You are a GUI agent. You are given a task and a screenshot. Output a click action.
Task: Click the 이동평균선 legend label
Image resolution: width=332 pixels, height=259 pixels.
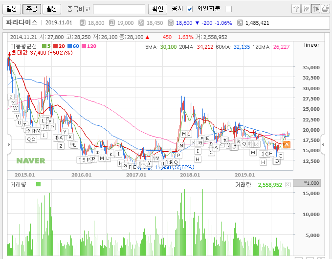click(23, 46)
